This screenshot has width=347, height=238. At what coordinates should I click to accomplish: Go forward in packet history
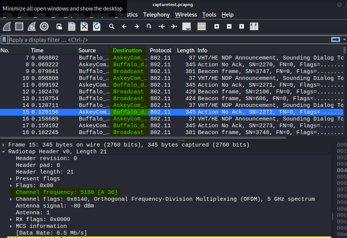(137, 26)
